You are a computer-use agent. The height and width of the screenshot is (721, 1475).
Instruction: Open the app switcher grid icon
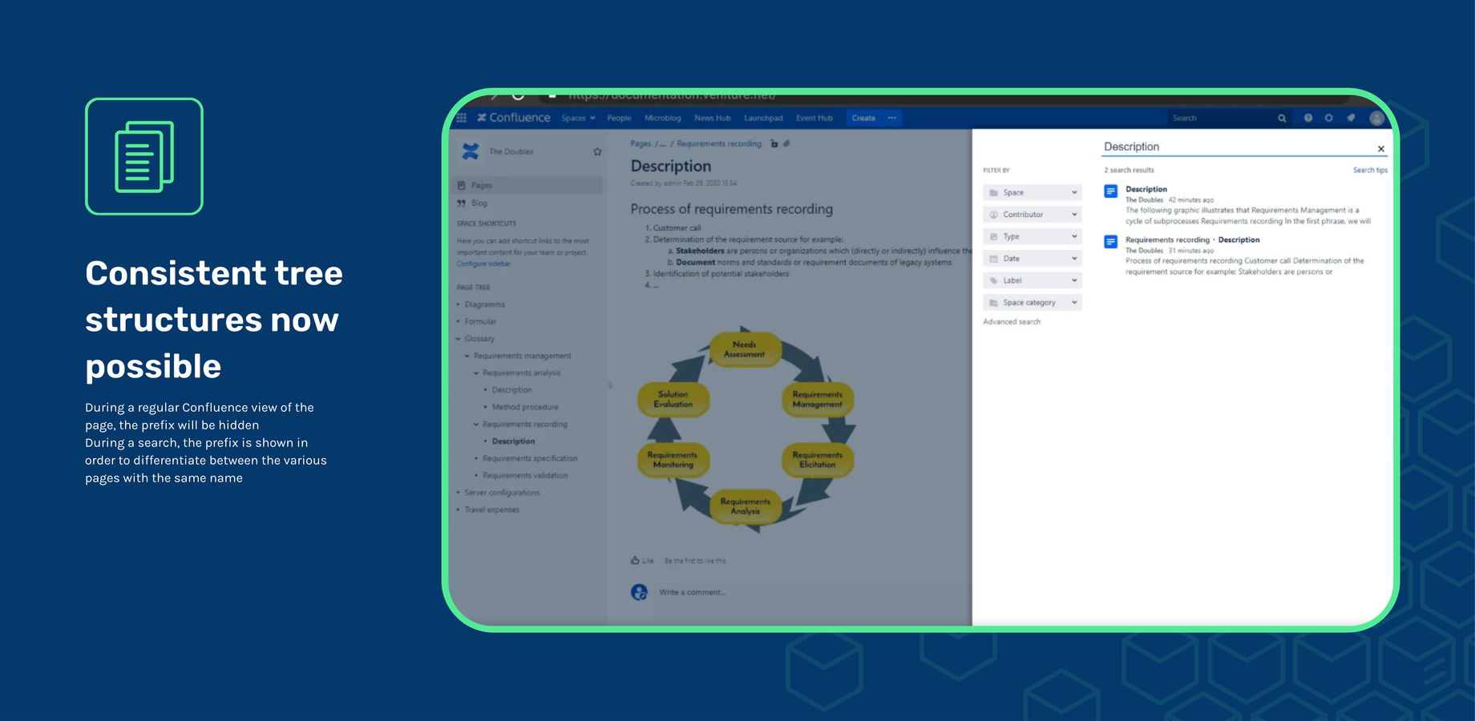click(x=462, y=118)
